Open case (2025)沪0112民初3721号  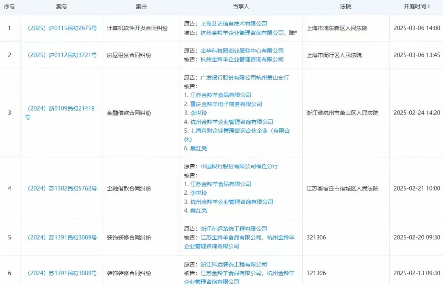pyautogui.click(x=62, y=55)
